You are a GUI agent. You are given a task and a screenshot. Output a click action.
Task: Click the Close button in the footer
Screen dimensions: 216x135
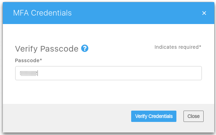tap(193, 116)
